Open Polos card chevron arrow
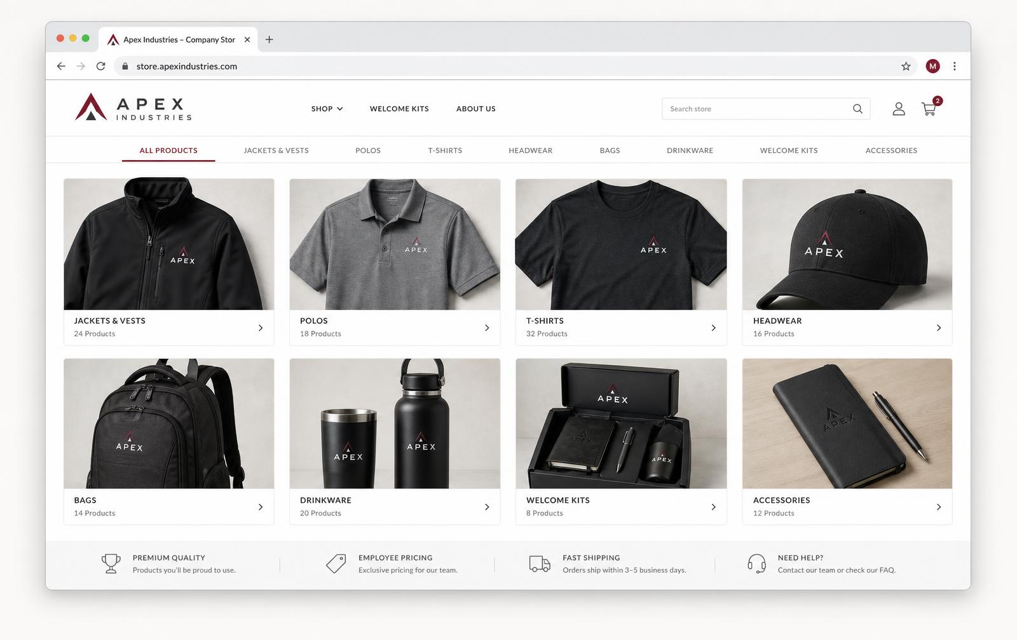The height and width of the screenshot is (640, 1017). (x=487, y=328)
